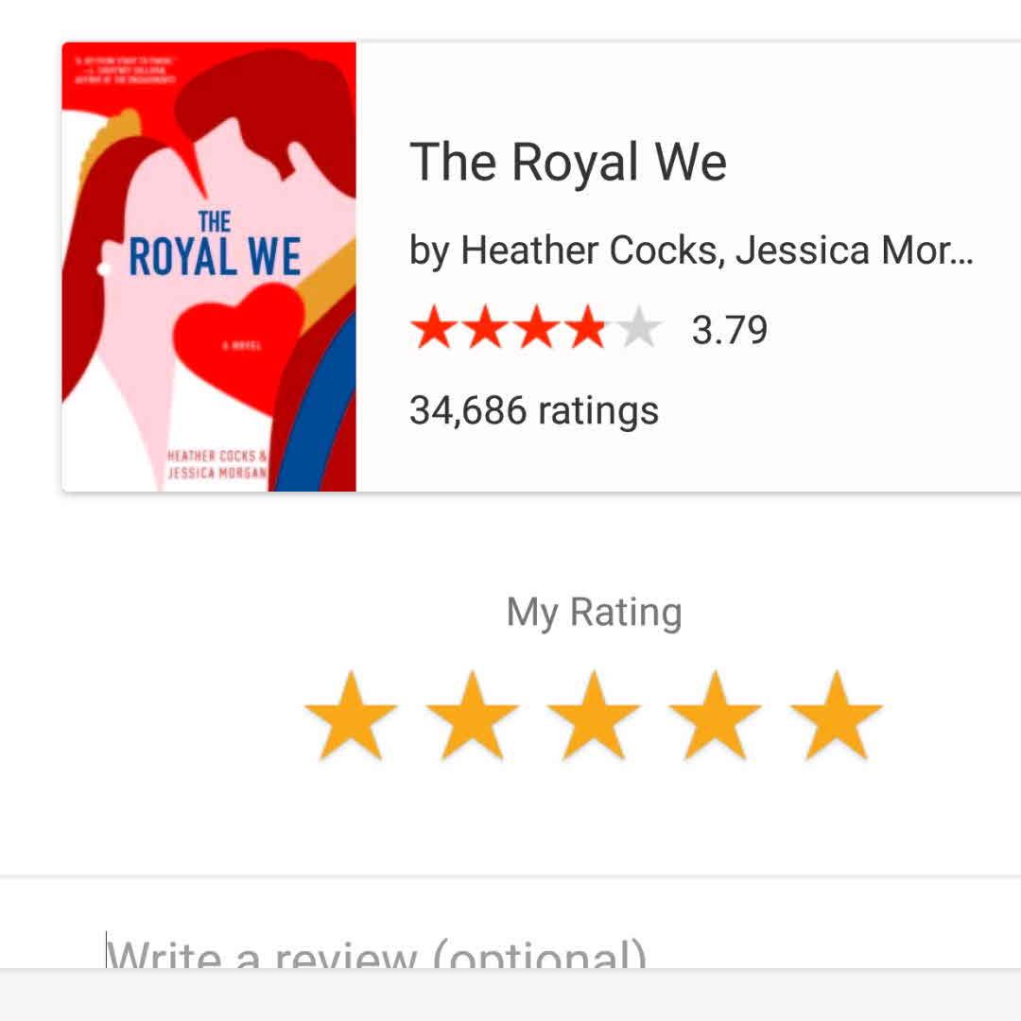The image size is (1021, 1021).
Task: Set my rating to five stars
Action: point(836,717)
